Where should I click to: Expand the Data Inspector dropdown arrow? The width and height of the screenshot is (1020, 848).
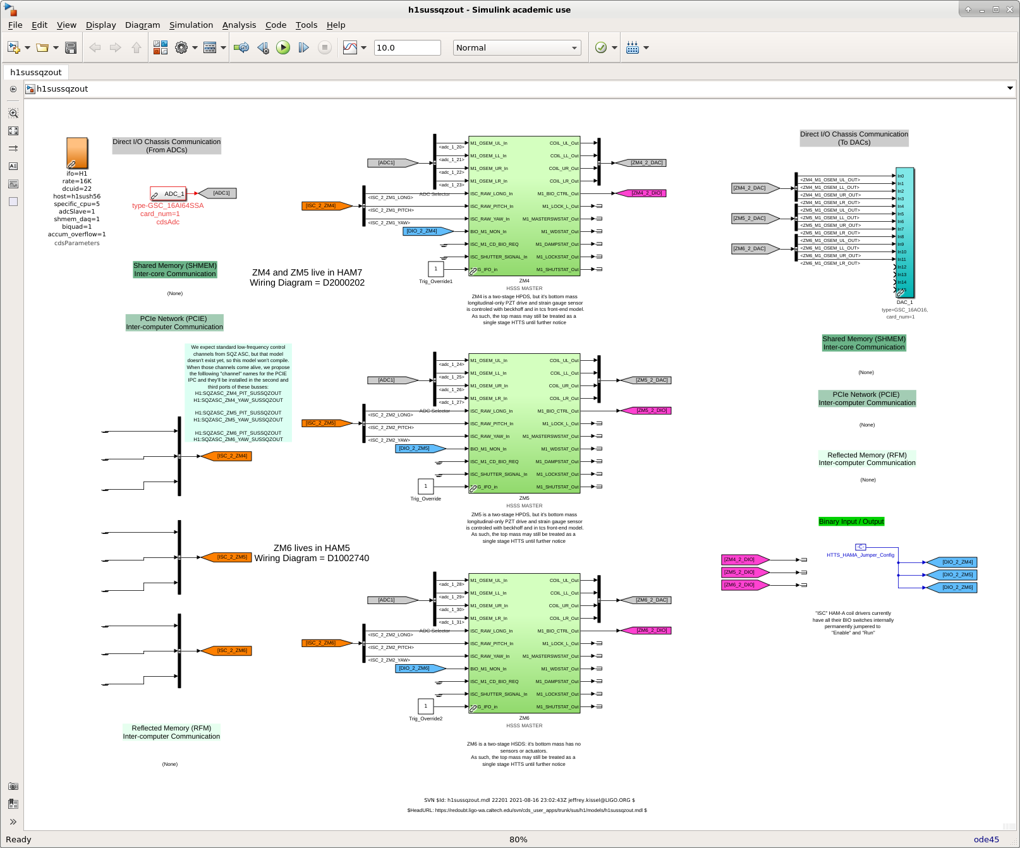(363, 47)
